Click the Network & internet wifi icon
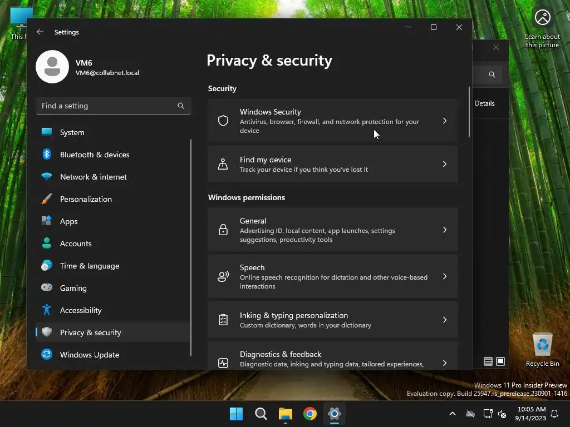 47,177
